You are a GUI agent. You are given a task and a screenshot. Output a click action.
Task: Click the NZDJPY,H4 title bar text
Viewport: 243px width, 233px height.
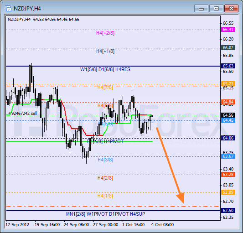(27, 9)
